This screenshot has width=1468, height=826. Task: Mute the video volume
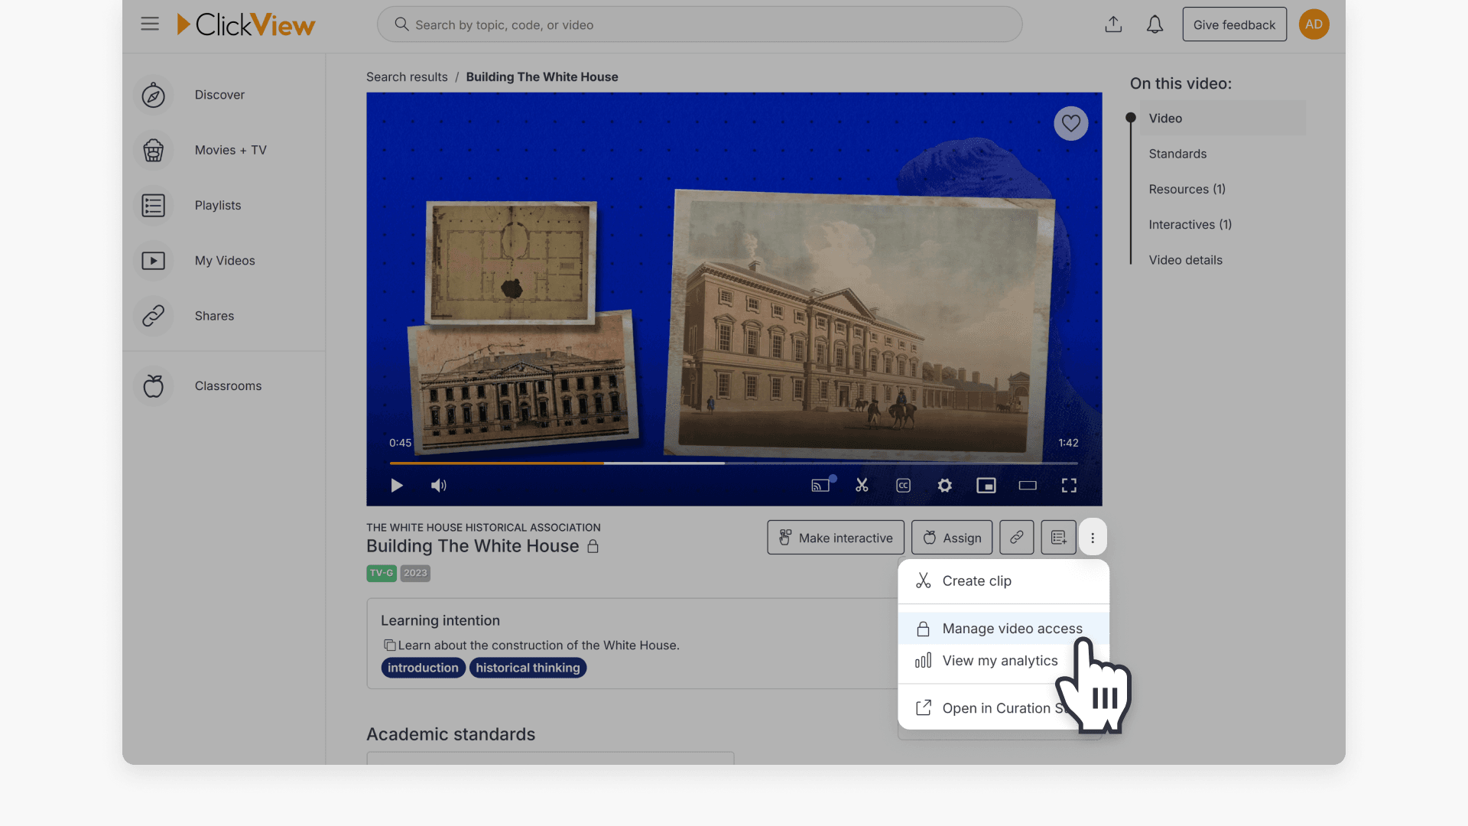(438, 485)
